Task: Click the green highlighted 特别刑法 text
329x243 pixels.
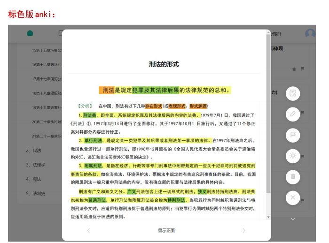Action: point(176,200)
